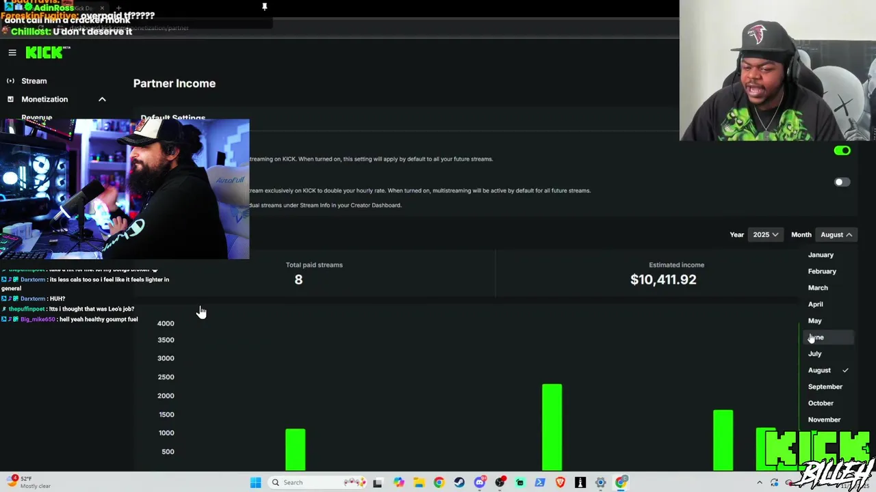Open the Stream sidebar item

[x=34, y=81]
